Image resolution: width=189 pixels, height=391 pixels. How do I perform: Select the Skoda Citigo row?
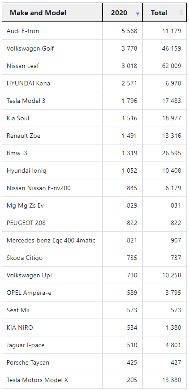click(94, 258)
